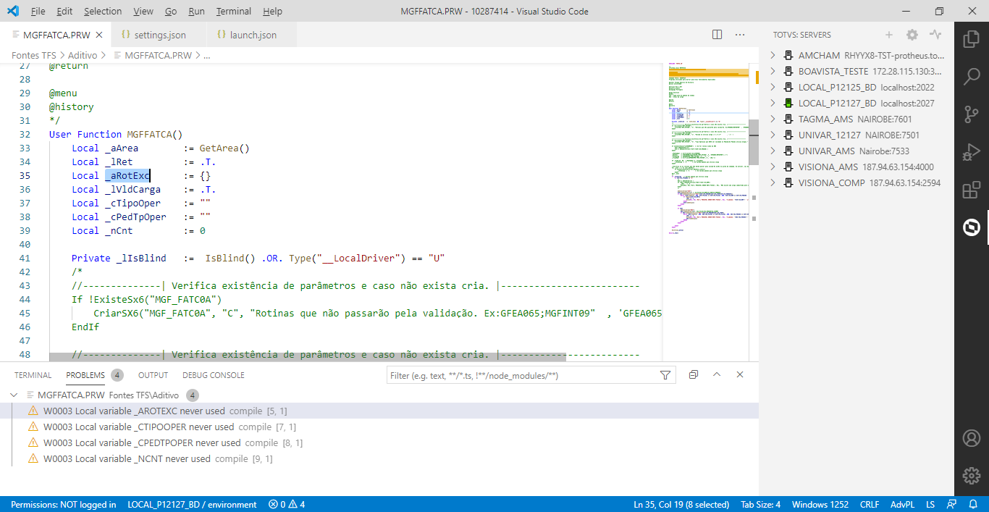Screen dimensions: 989x512
Task: Open the Terminal menu
Action: tap(234, 12)
